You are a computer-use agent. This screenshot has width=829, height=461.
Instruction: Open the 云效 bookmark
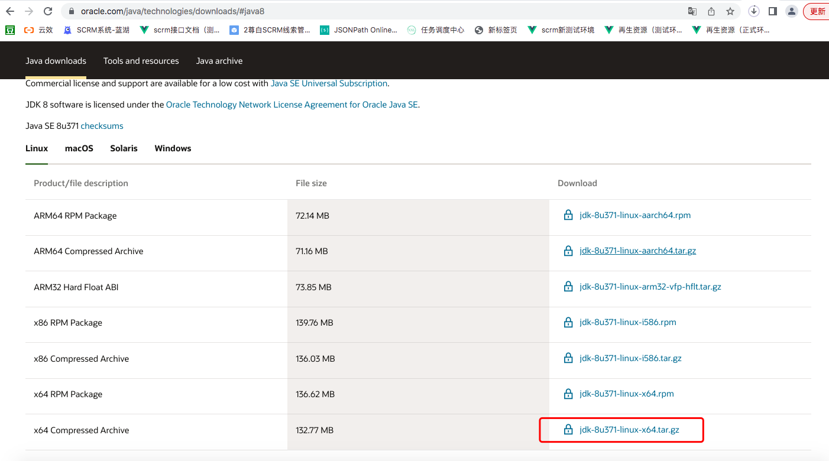click(38, 30)
